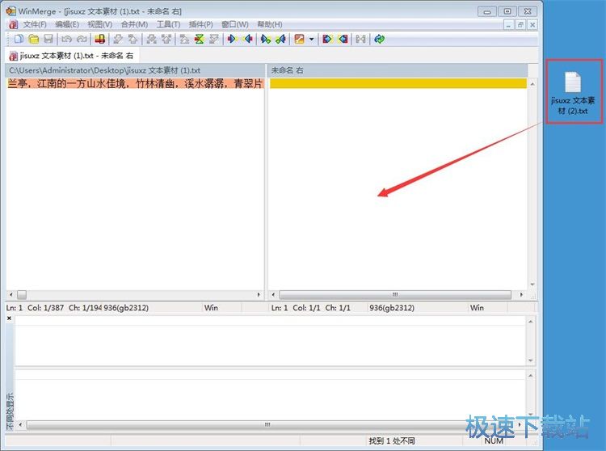
Task: Click the 找到 1 处不同 status text
Action: tap(392, 440)
